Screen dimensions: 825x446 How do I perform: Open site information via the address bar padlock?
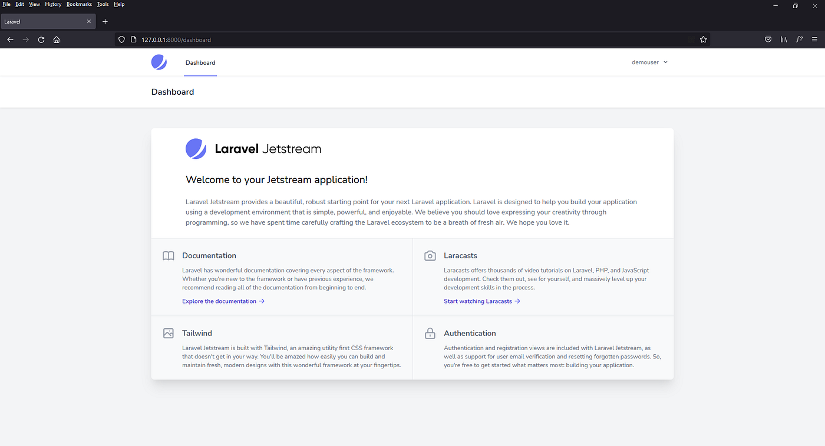(133, 39)
